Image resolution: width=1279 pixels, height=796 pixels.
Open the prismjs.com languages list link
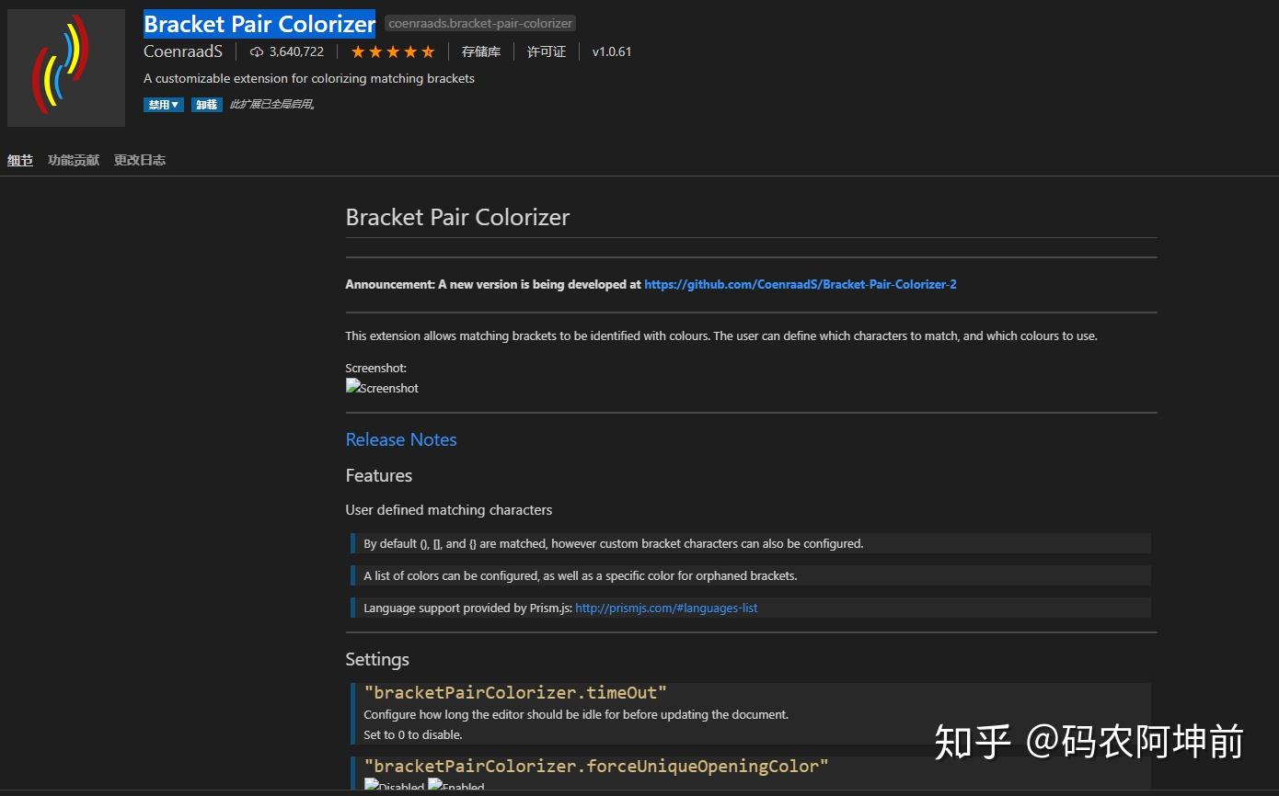(x=665, y=608)
